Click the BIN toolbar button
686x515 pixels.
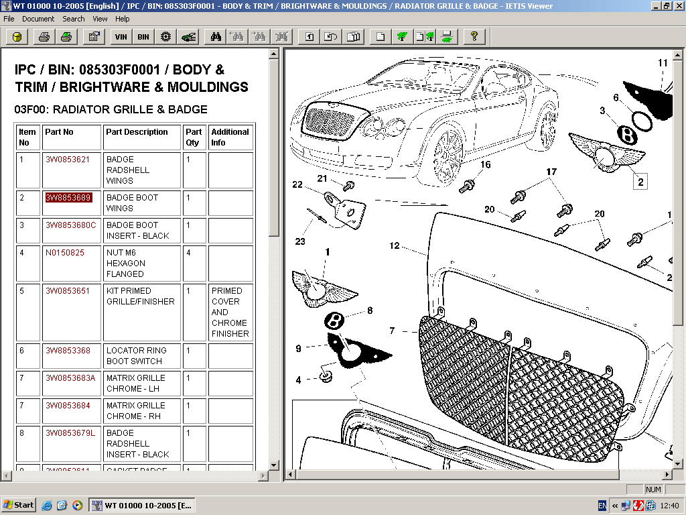[143, 37]
